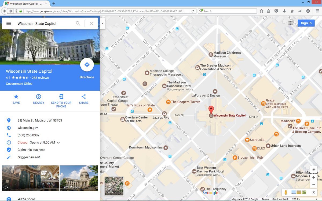Select Ian's Pizza on State marker
The height and width of the screenshot is (201, 322).
click(x=150, y=110)
